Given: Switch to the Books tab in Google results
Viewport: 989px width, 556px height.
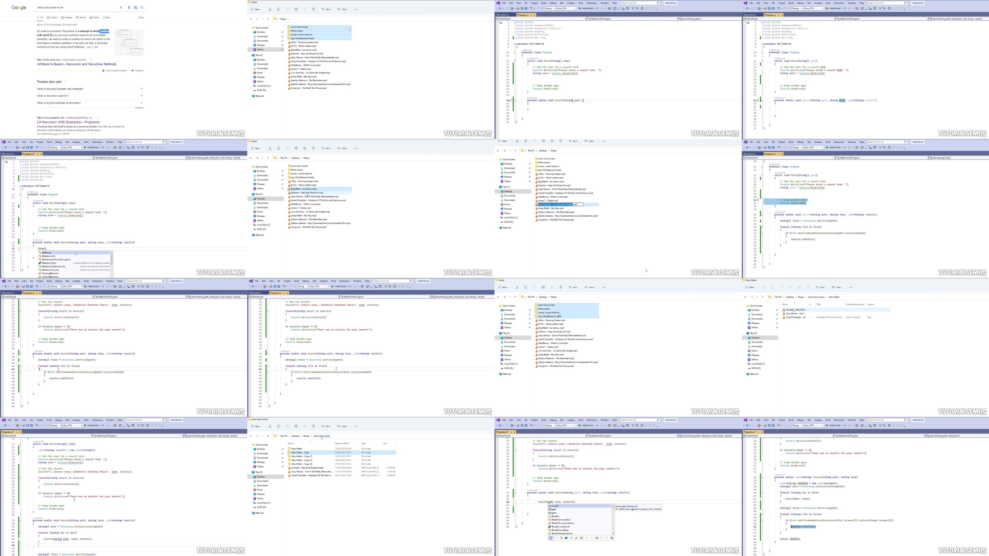Looking at the screenshot, I should tap(81, 17).
